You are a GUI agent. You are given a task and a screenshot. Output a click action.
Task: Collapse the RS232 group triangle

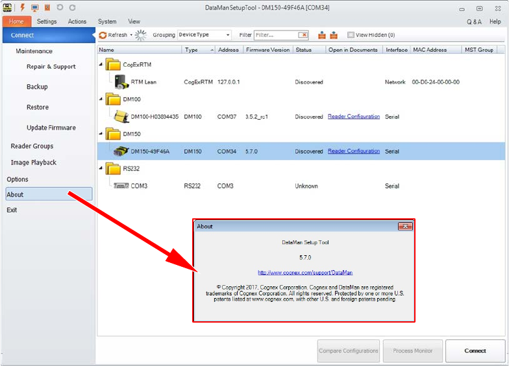point(101,168)
